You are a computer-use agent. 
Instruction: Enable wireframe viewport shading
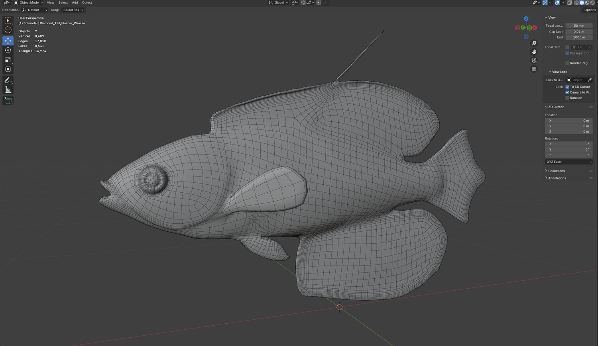click(x=576, y=3)
